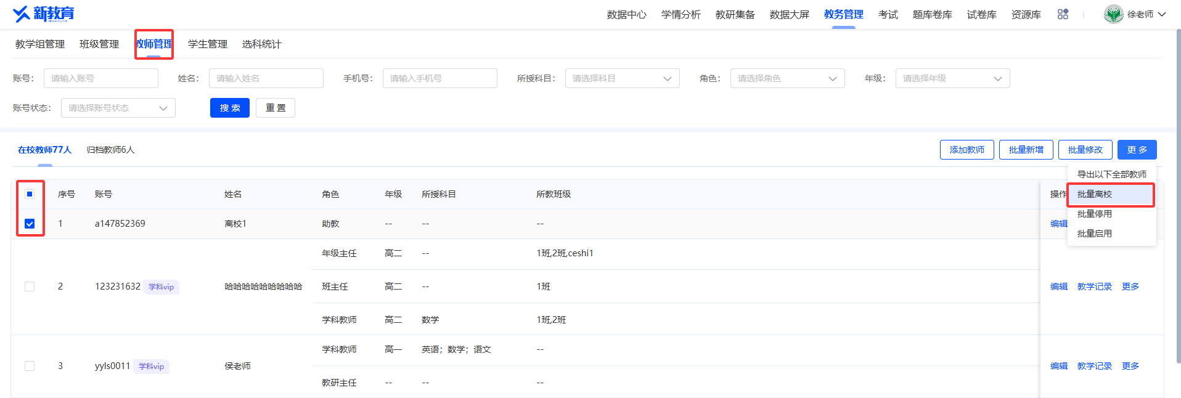Image resolution: width=1181 pixels, height=398 pixels.
Task: Uncheck the a147852369 row checkbox
Action: pos(30,224)
